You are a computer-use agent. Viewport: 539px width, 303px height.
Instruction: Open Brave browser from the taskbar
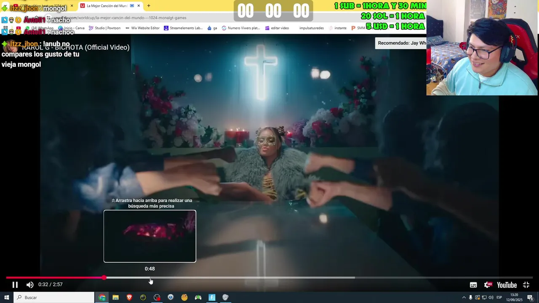coord(129,298)
